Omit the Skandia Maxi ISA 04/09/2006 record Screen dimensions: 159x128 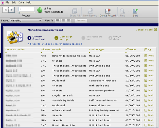click(x=149, y=61)
